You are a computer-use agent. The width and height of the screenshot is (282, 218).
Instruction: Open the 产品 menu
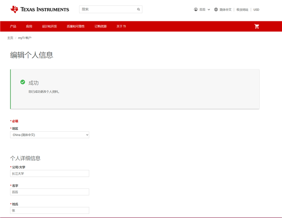point(13,26)
